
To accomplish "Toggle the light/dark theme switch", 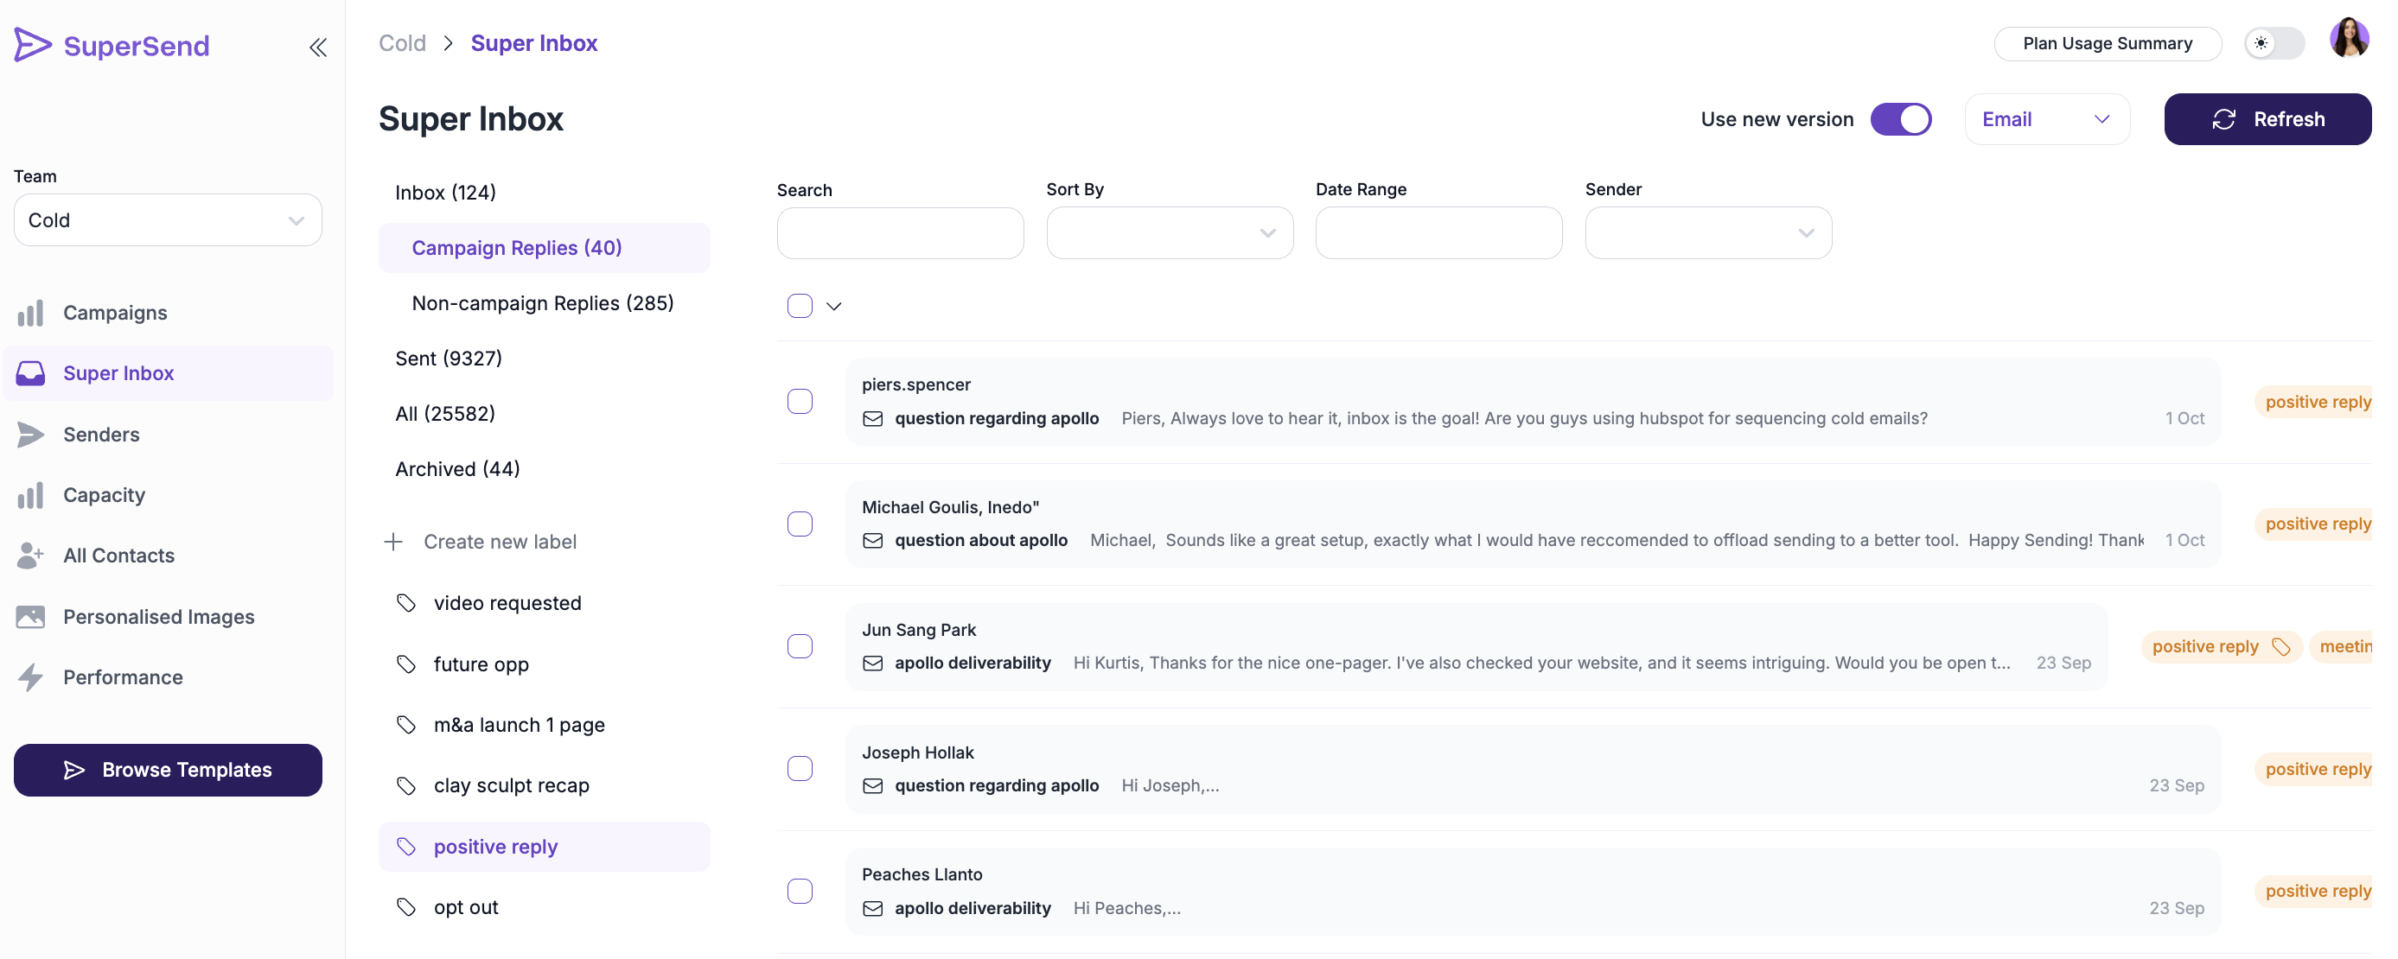I will [x=2273, y=44].
